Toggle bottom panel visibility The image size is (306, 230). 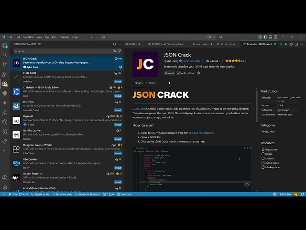[x=270, y=37]
